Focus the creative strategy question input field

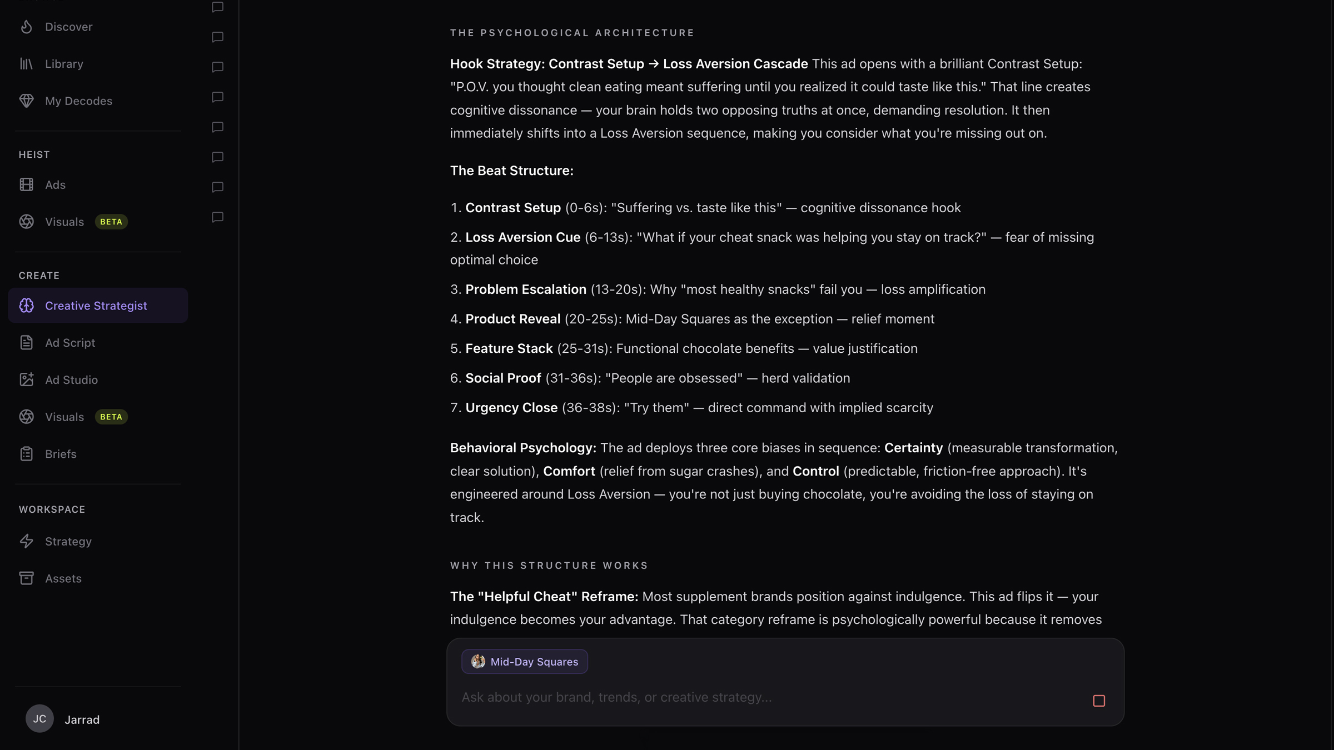(767, 697)
